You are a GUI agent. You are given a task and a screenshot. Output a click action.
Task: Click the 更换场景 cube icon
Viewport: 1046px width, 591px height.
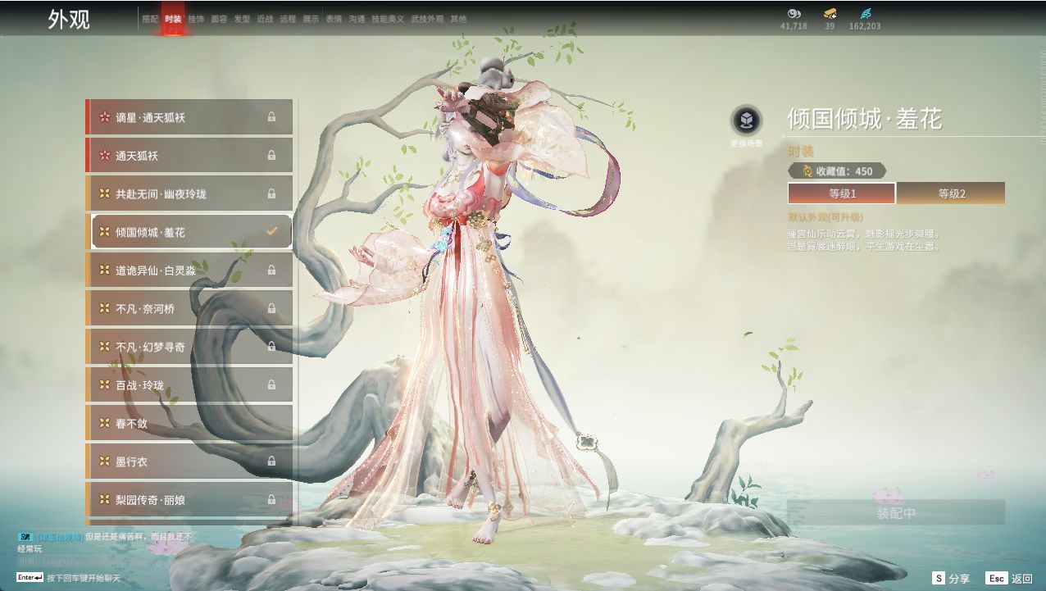(x=747, y=120)
